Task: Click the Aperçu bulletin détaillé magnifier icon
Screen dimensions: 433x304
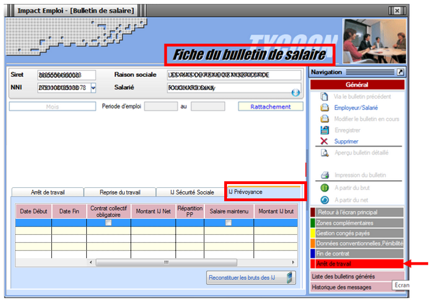Action: coord(325,153)
